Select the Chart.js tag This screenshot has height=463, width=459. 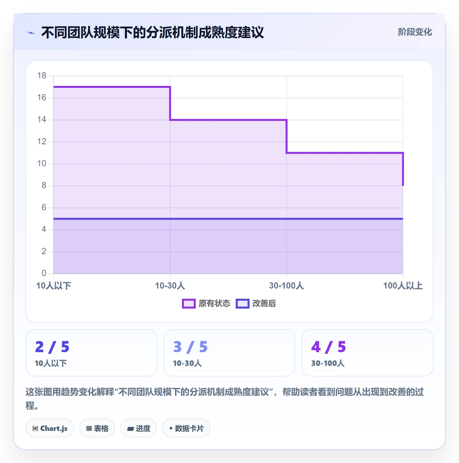pyautogui.click(x=50, y=428)
